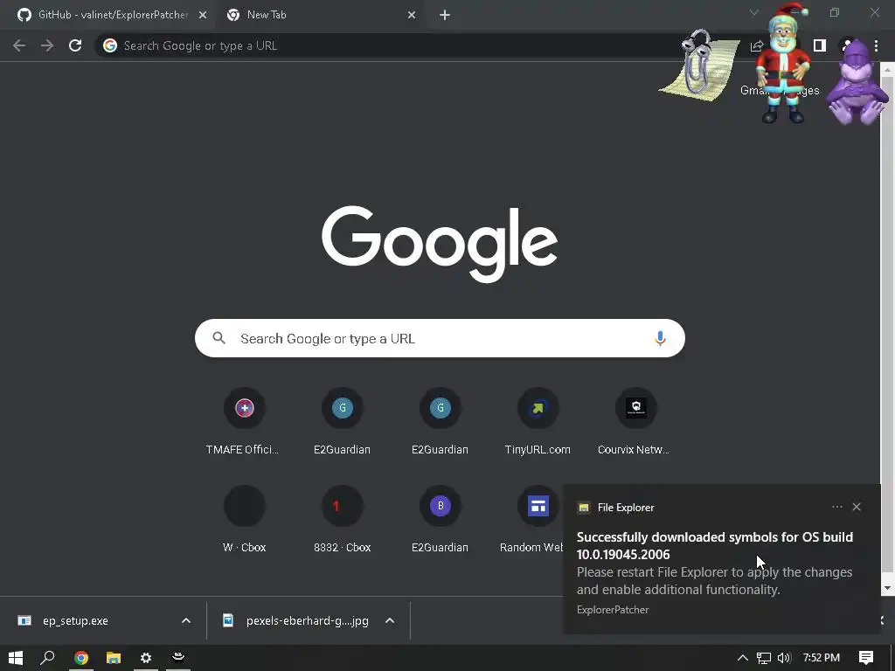Viewport: 895px width, 671px height.
Task: Click the magnifier icon in Google search box
Action: click(219, 338)
